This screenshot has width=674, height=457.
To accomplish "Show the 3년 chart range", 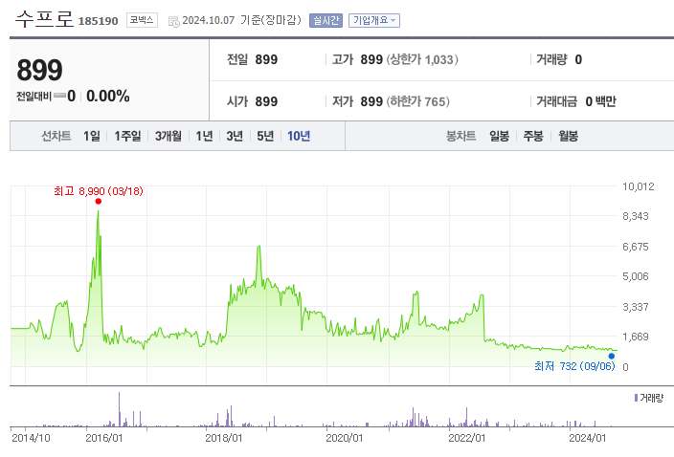I will [x=235, y=136].
